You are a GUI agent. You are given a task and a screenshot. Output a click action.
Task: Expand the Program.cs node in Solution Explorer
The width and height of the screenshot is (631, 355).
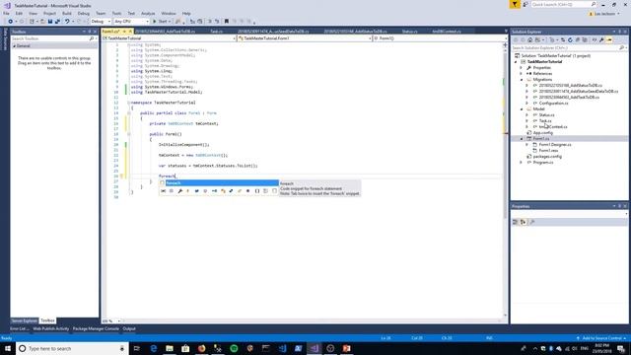coord(522,162)
